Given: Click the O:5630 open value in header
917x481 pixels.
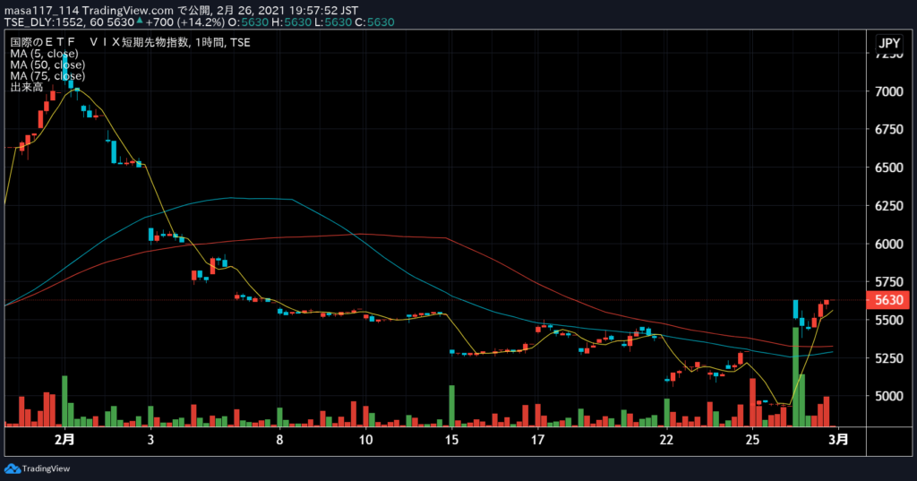Looking at the screenshot, I should (249, 22).
